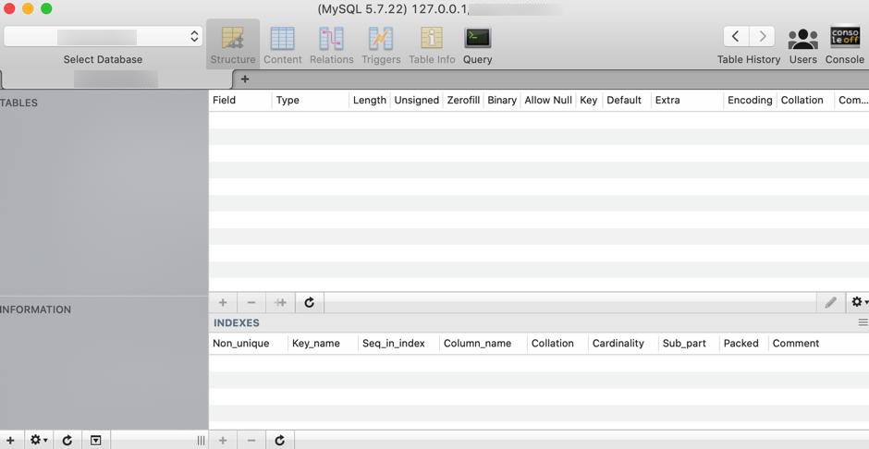Click the Default column header
This screenshot has width=869, height=449.
click(626, 100)
